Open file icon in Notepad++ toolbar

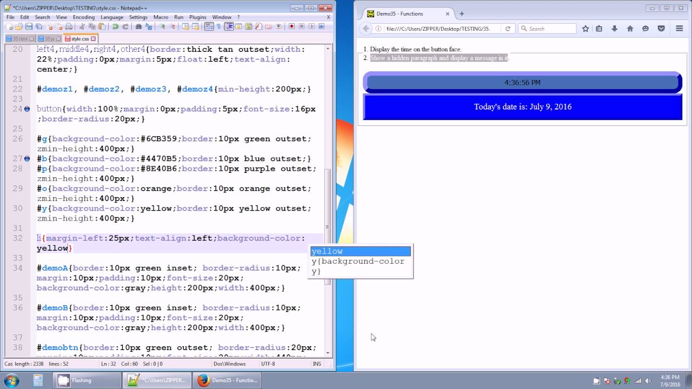(18, 26)
